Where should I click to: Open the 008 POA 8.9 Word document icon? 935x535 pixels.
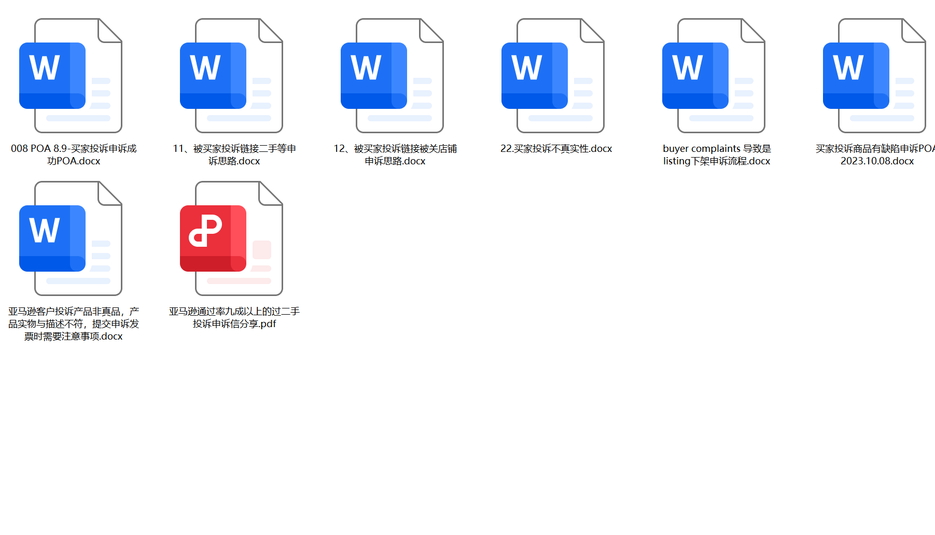74,76
